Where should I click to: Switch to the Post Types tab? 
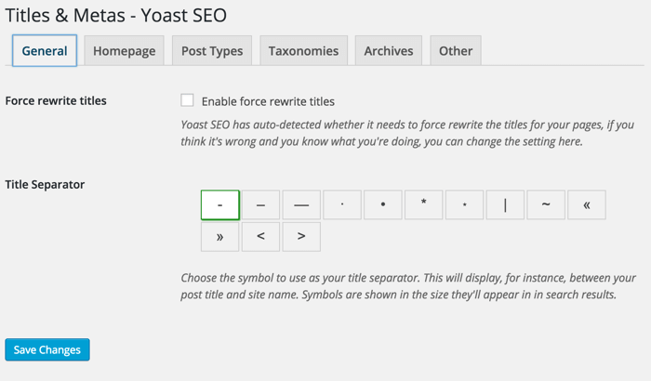pyautogui.click(x=211, y=51)
